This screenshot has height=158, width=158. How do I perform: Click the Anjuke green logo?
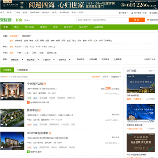pyautogui.click(x=6, y=20)
